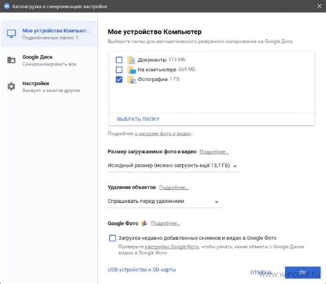326x284 pixels.
Task: Open Подробнее link next to Размер загружаемых фото
Action: [214, 152]
